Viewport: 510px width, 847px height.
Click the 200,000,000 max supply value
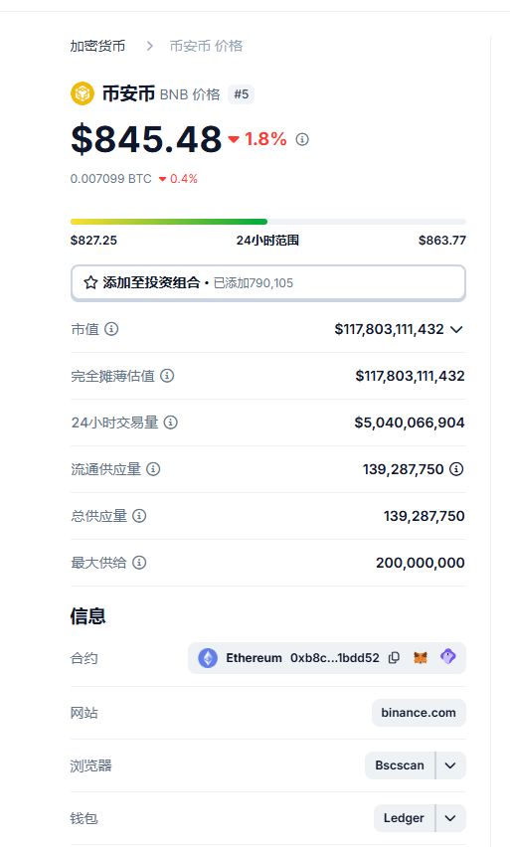point(421,563)
